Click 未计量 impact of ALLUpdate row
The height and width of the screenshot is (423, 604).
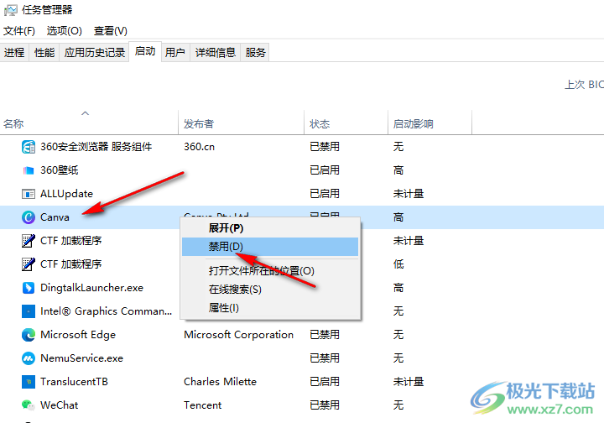(x=409, y=194)
